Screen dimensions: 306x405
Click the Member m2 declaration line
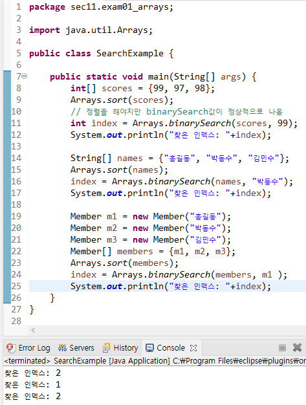click(151, 228)
